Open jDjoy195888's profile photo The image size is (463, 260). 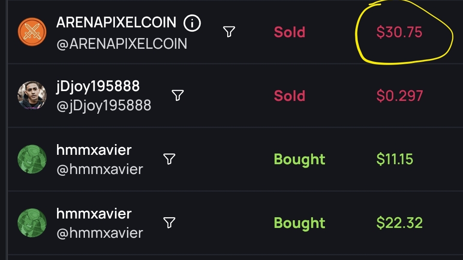click(x=32, y=95)
